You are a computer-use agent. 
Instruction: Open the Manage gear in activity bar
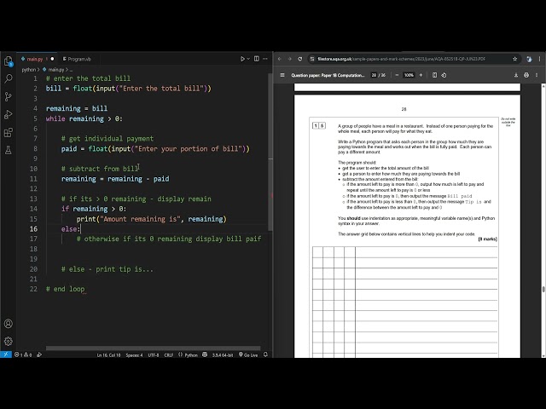(9, 341)
